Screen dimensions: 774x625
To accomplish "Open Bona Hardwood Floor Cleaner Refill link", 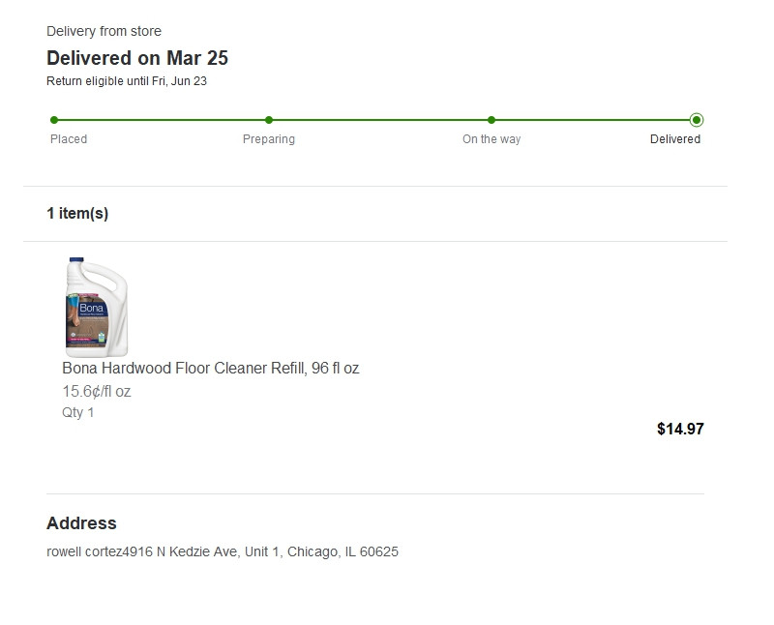I will (210, 368).
